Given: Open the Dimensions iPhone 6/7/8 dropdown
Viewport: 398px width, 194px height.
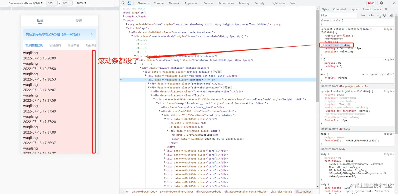Looking at the screenshot, I should pyautogui.click(x=26, y=3).
